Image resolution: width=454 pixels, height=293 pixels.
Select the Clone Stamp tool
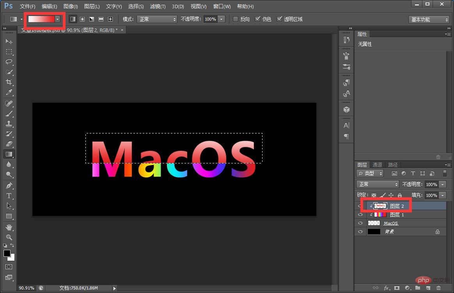tap(9, 124)
